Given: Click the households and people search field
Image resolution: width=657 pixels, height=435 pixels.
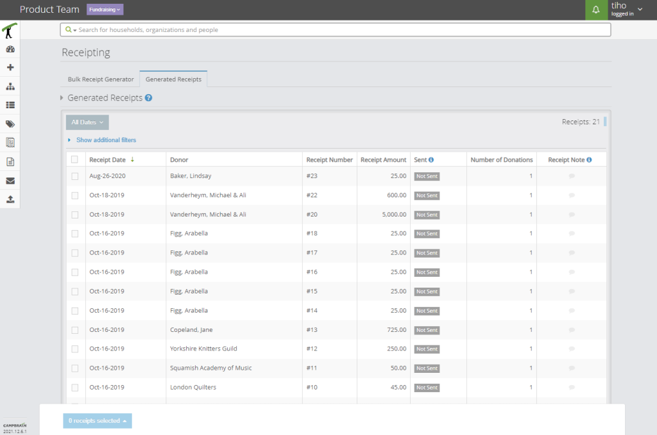Looking at the screenshot, I should [335, 29].
